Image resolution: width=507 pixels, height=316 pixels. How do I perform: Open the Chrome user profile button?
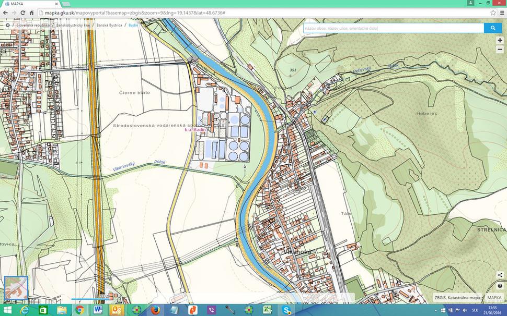[470, 3]
